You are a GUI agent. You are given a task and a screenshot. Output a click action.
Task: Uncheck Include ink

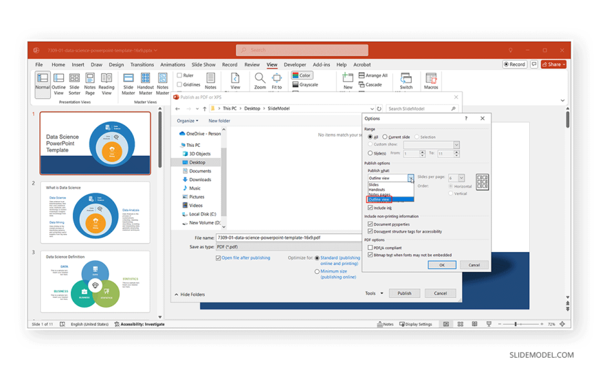click(x=370, y=208)
